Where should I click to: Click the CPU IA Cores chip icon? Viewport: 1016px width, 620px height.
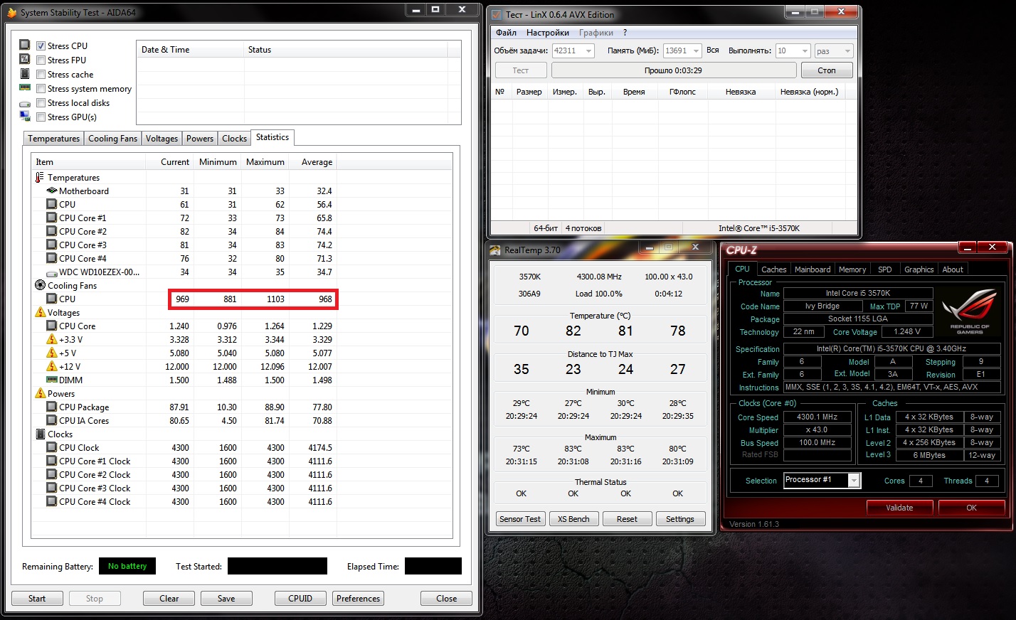pos(52,420)
